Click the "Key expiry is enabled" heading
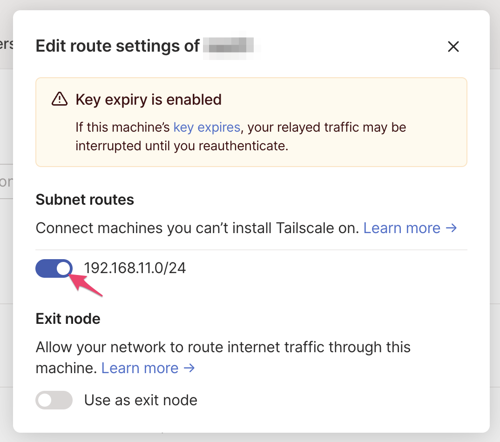500x442 pixels. tap(148, 99)
